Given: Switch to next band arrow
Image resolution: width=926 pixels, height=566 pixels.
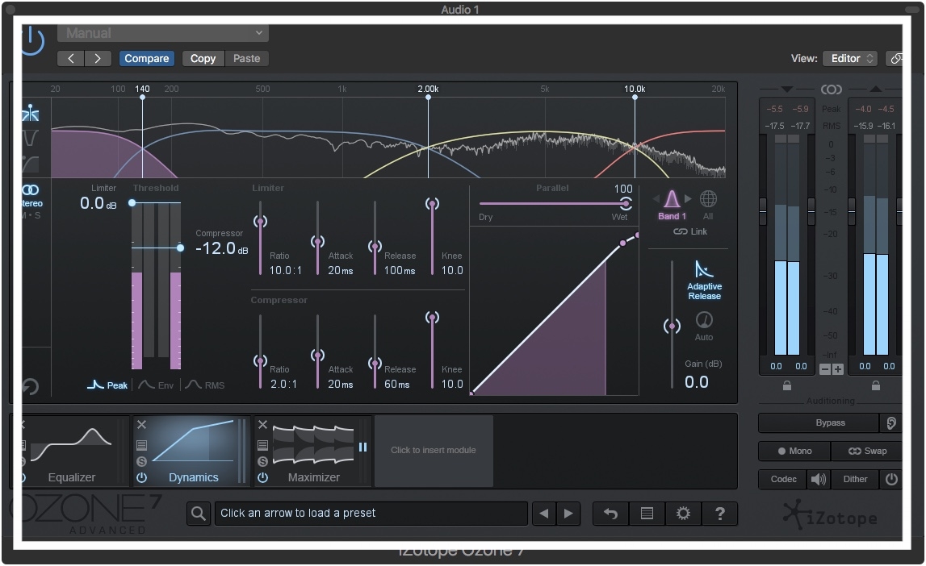Looking at the screenshot, I should pyautogui.click(x=688, y=198).
